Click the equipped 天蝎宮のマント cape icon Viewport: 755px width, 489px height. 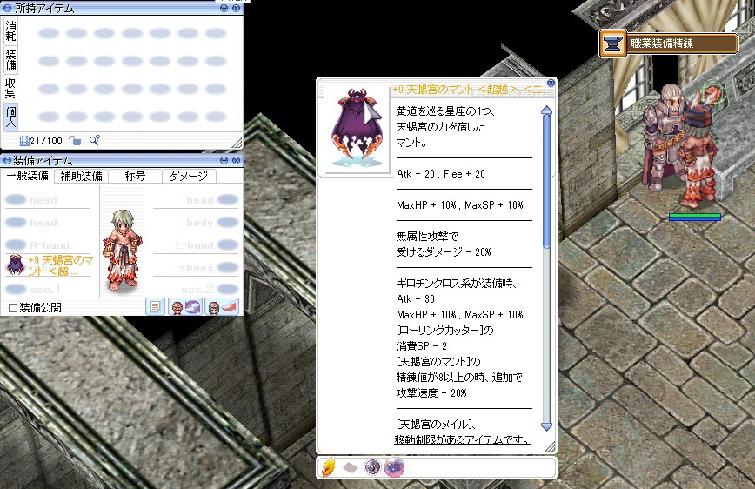pyautogui.click(x=15, y=264)
